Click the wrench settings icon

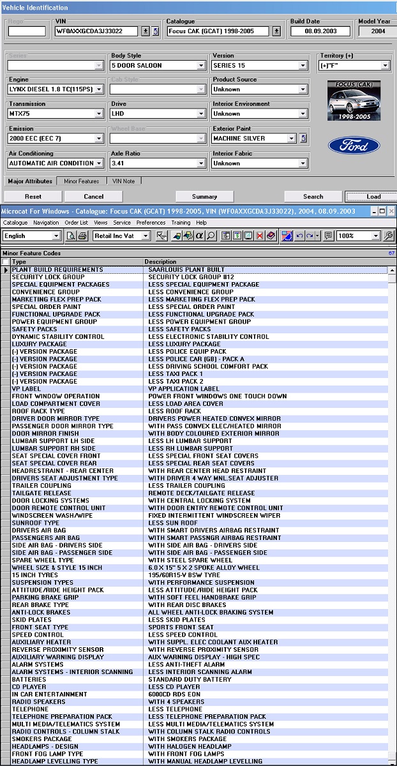388,236
